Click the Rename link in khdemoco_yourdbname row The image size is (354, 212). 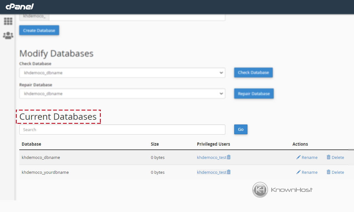(x=309, y=172)
